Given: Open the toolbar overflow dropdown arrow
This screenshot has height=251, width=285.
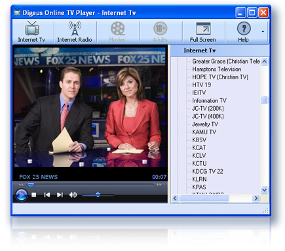Looking at the screenshot, I should (263, 31).
